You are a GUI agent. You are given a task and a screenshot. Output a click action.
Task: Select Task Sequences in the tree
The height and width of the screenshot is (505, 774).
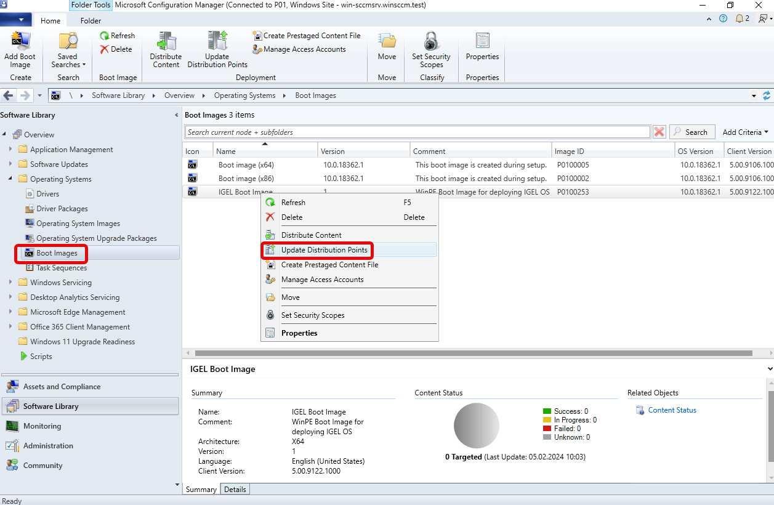(x=62, y=268)
